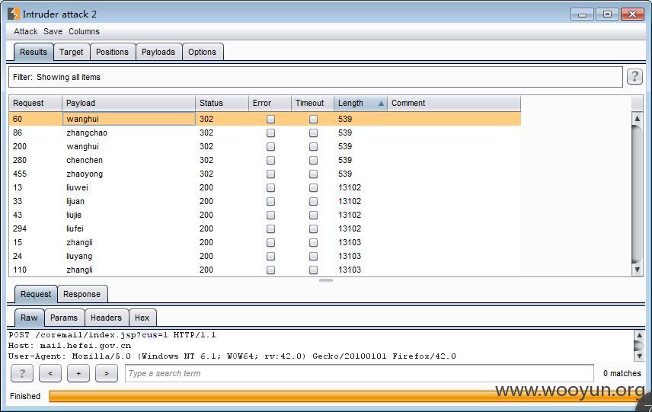Open the filter help question mark icon
This screenshot has height=412, width=652.
[x=634, y=76]
